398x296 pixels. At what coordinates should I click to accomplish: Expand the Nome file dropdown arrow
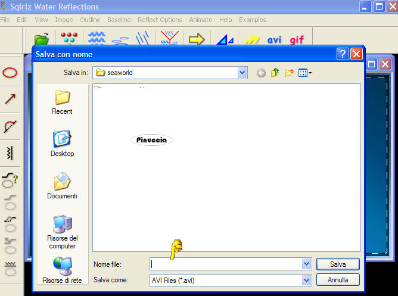[307, 264]
